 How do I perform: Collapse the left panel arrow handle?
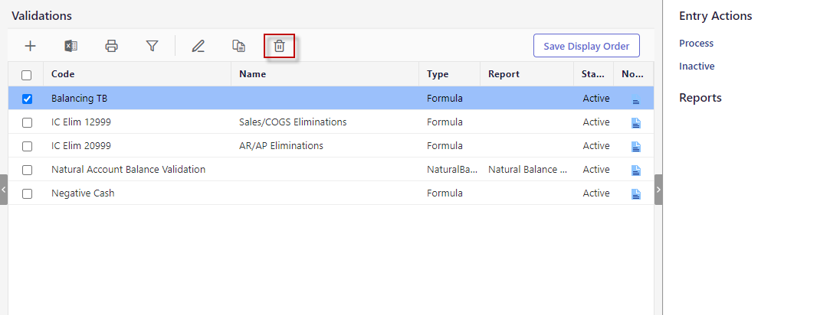point(4,190)
